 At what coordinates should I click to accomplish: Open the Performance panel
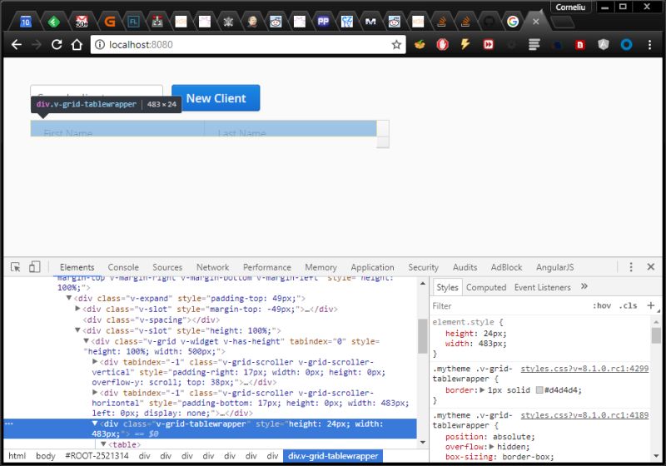click(x=266, y=267)
